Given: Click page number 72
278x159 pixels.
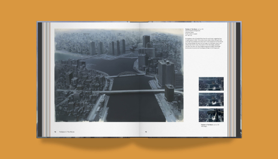Looking at the screenshot, I should (55, 132).
